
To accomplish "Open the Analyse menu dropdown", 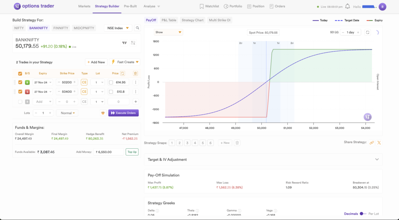I will pos(152,6).
